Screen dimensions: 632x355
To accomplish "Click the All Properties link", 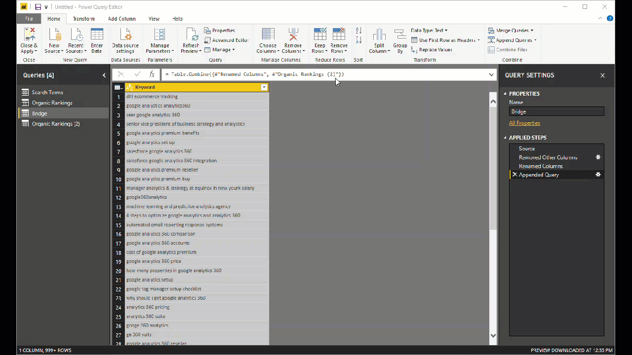I will pos(524,123).
